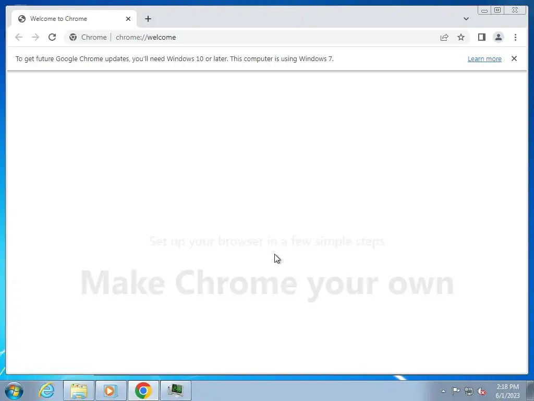Open the profile avatar menu

498,37
